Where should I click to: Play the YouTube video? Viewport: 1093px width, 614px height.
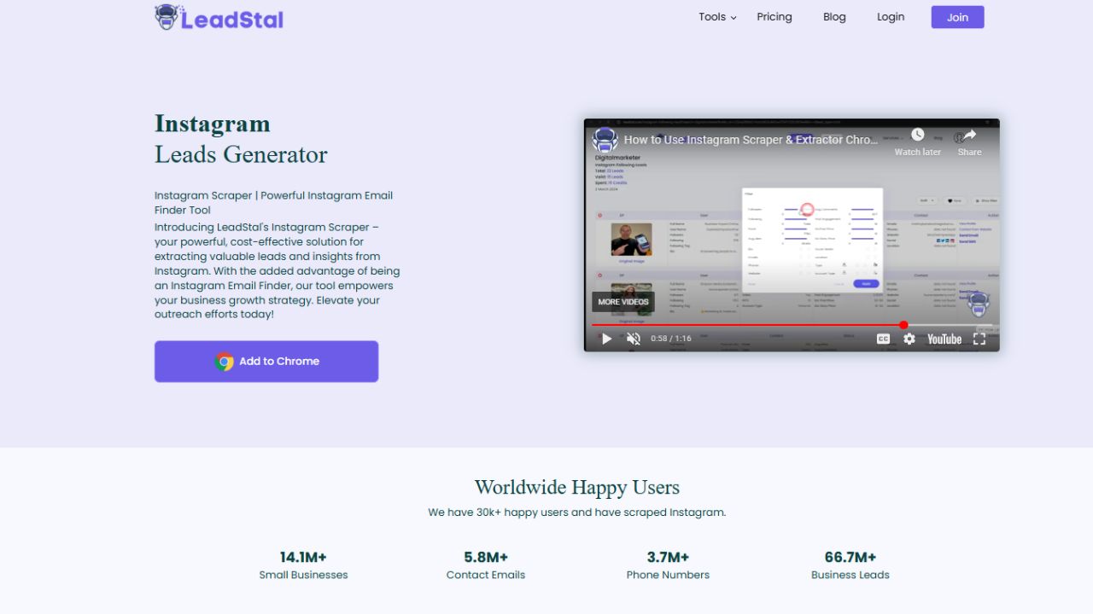[606, 339]
